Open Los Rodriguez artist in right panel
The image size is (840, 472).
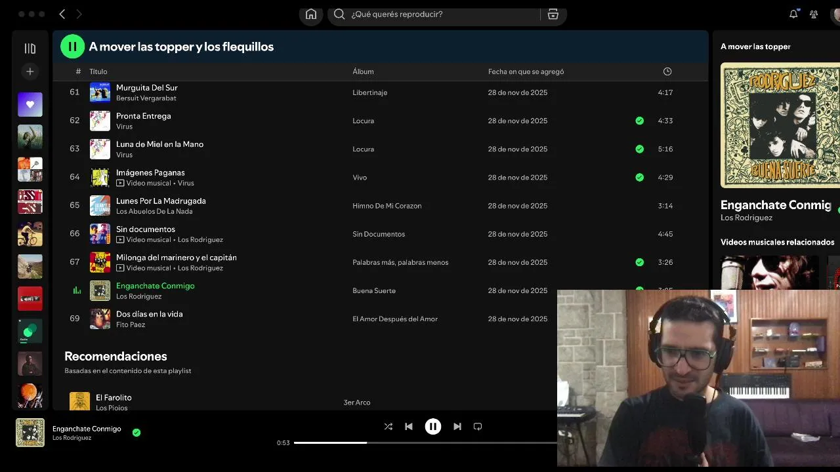pyautogui.click(x=746, y=218)
